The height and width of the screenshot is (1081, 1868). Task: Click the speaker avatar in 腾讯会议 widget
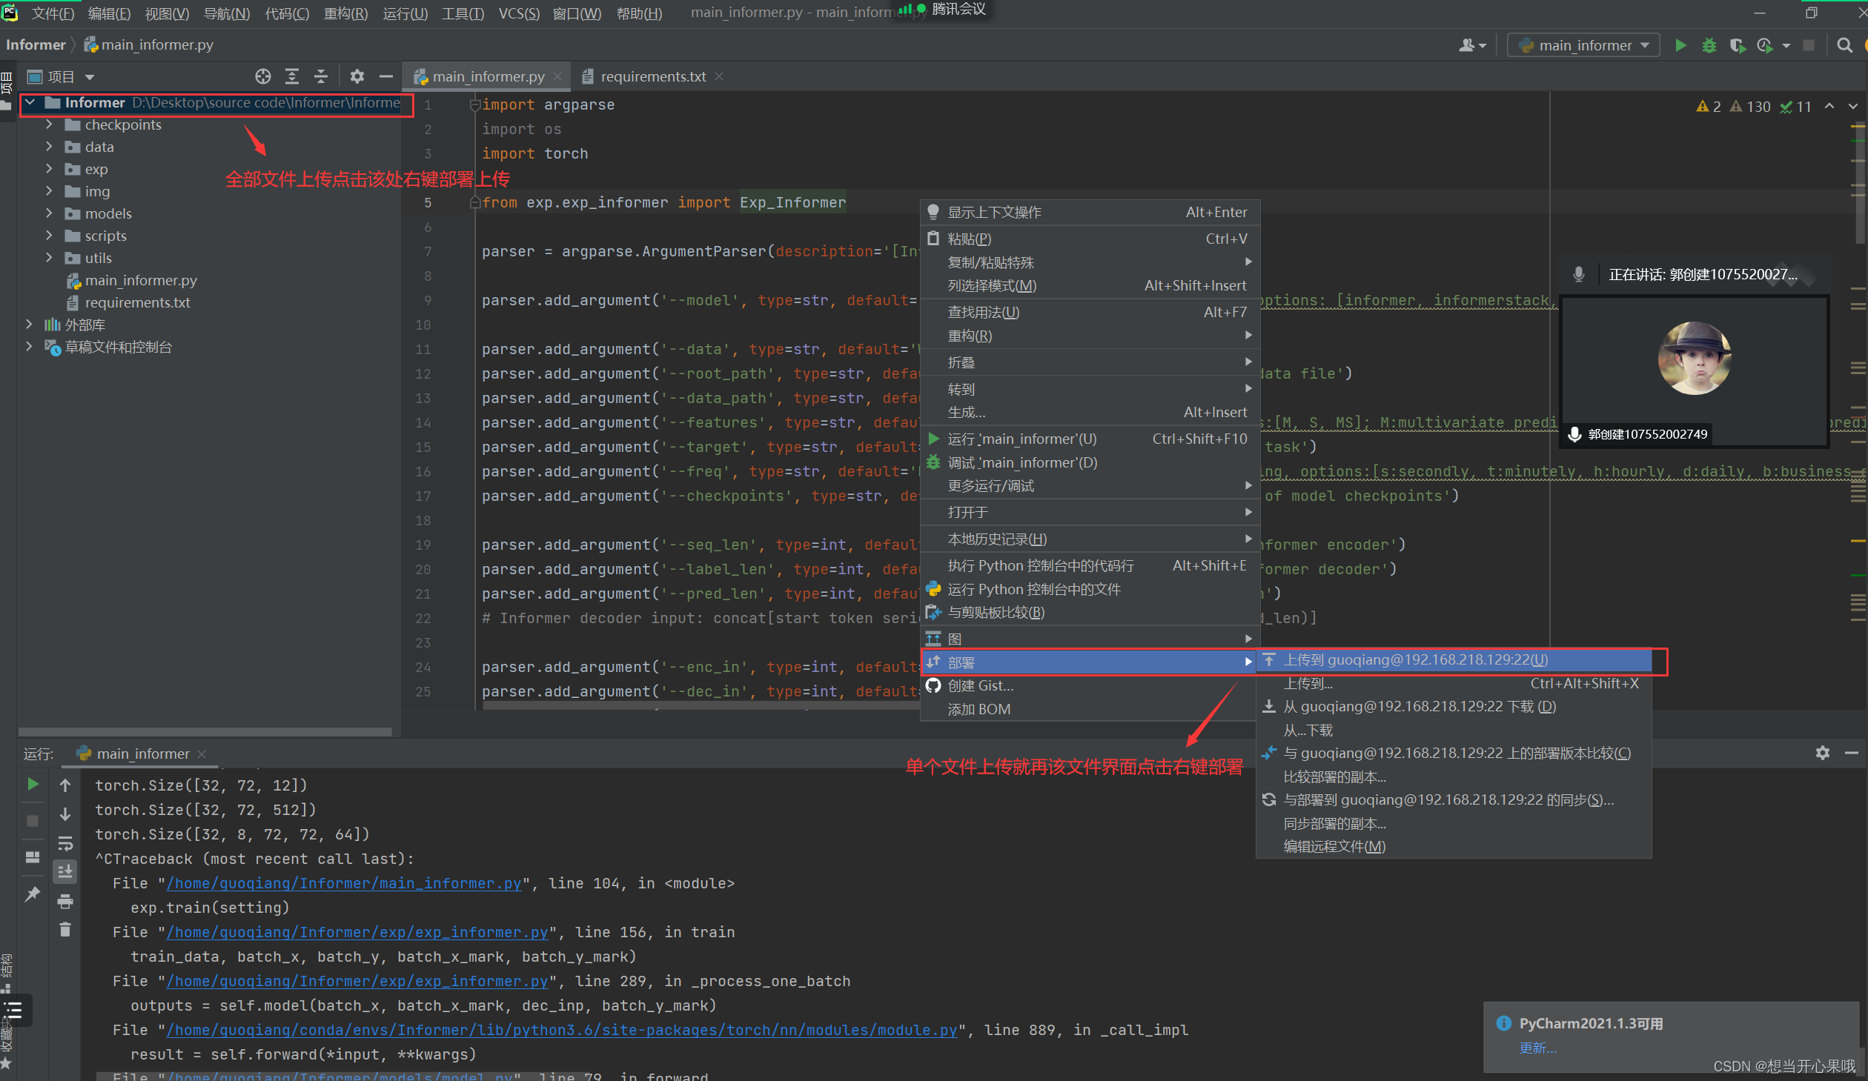click(1694, 359)
